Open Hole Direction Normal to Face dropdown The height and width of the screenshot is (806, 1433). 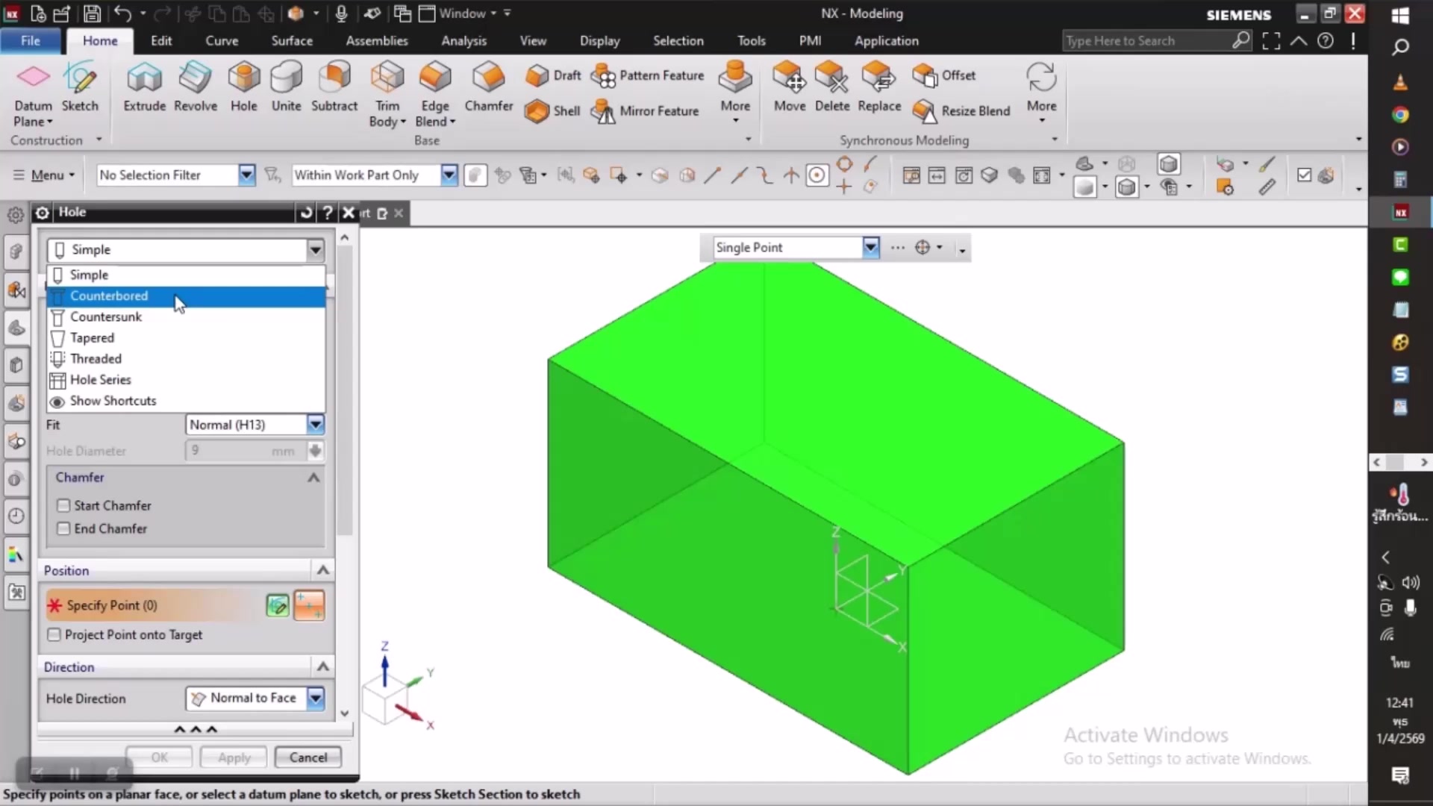[315, 699]
